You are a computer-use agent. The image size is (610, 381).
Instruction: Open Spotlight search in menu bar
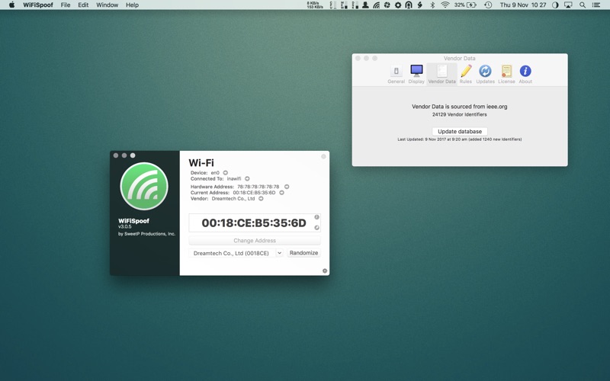point(583,5)
